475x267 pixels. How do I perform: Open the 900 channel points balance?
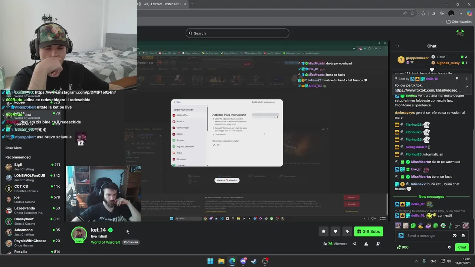[403, 247]
